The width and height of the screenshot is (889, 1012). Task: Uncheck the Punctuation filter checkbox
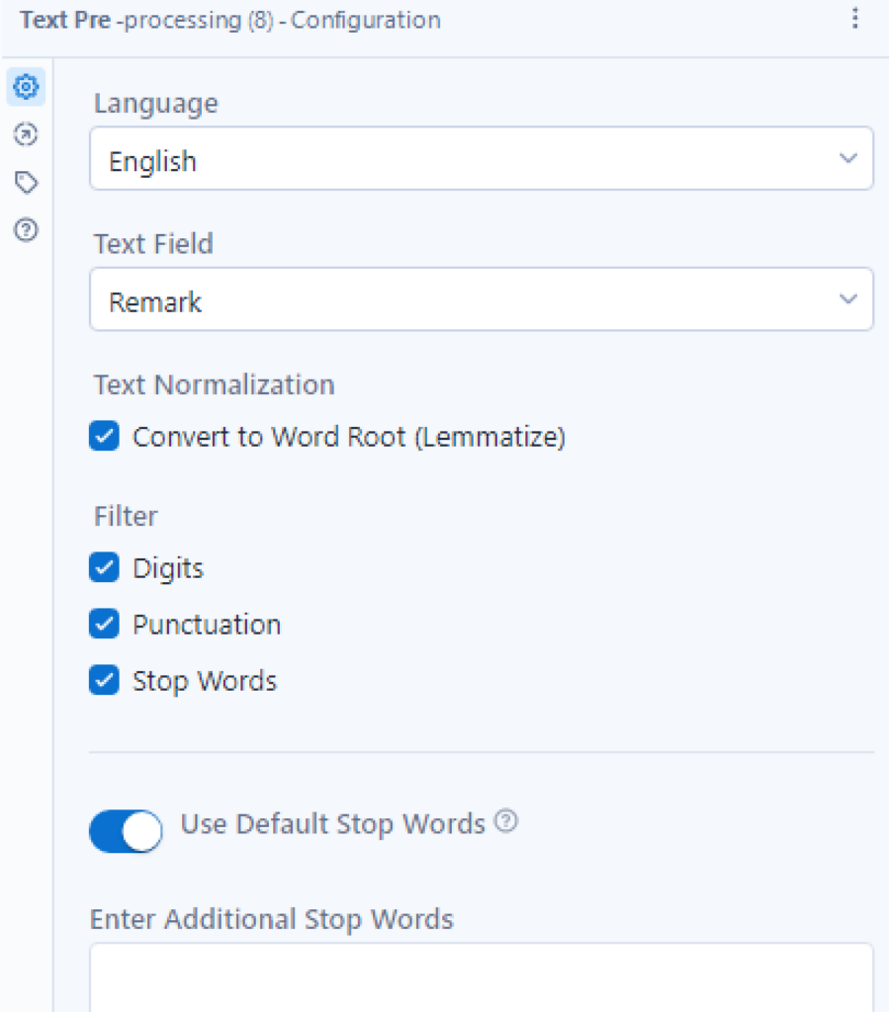pyautogui.click(x=104, y=624)
